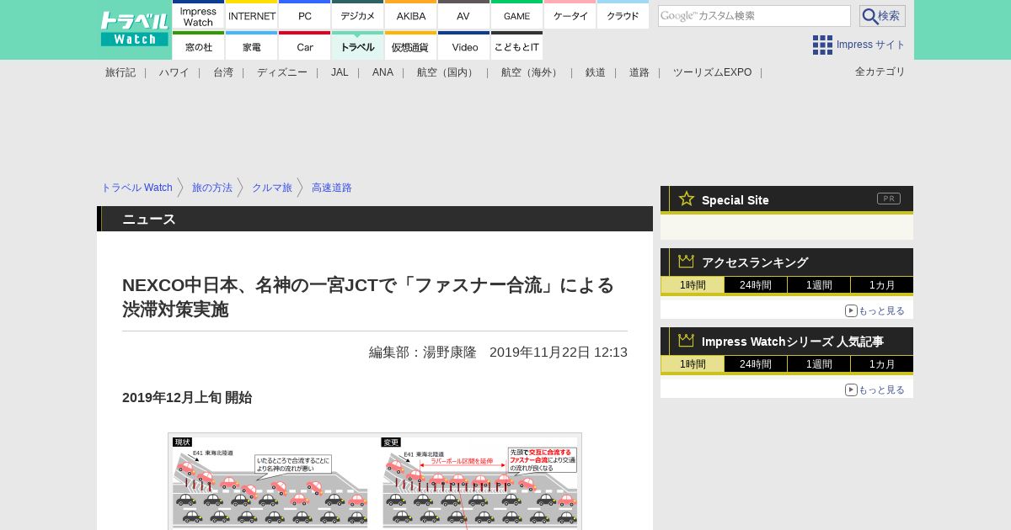Select 1週間 tab in アクセスランキング
Screen dimensions: 1011x530
(x=819, y=285)
